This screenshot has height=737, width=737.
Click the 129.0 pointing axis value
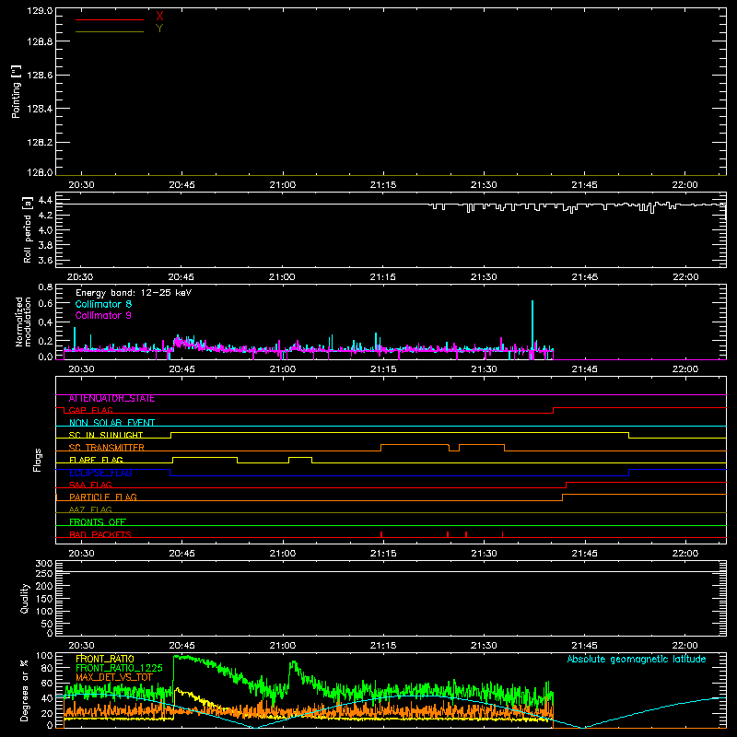40,11
